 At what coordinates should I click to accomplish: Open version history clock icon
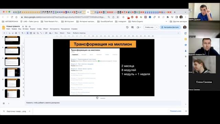point(127,27)
